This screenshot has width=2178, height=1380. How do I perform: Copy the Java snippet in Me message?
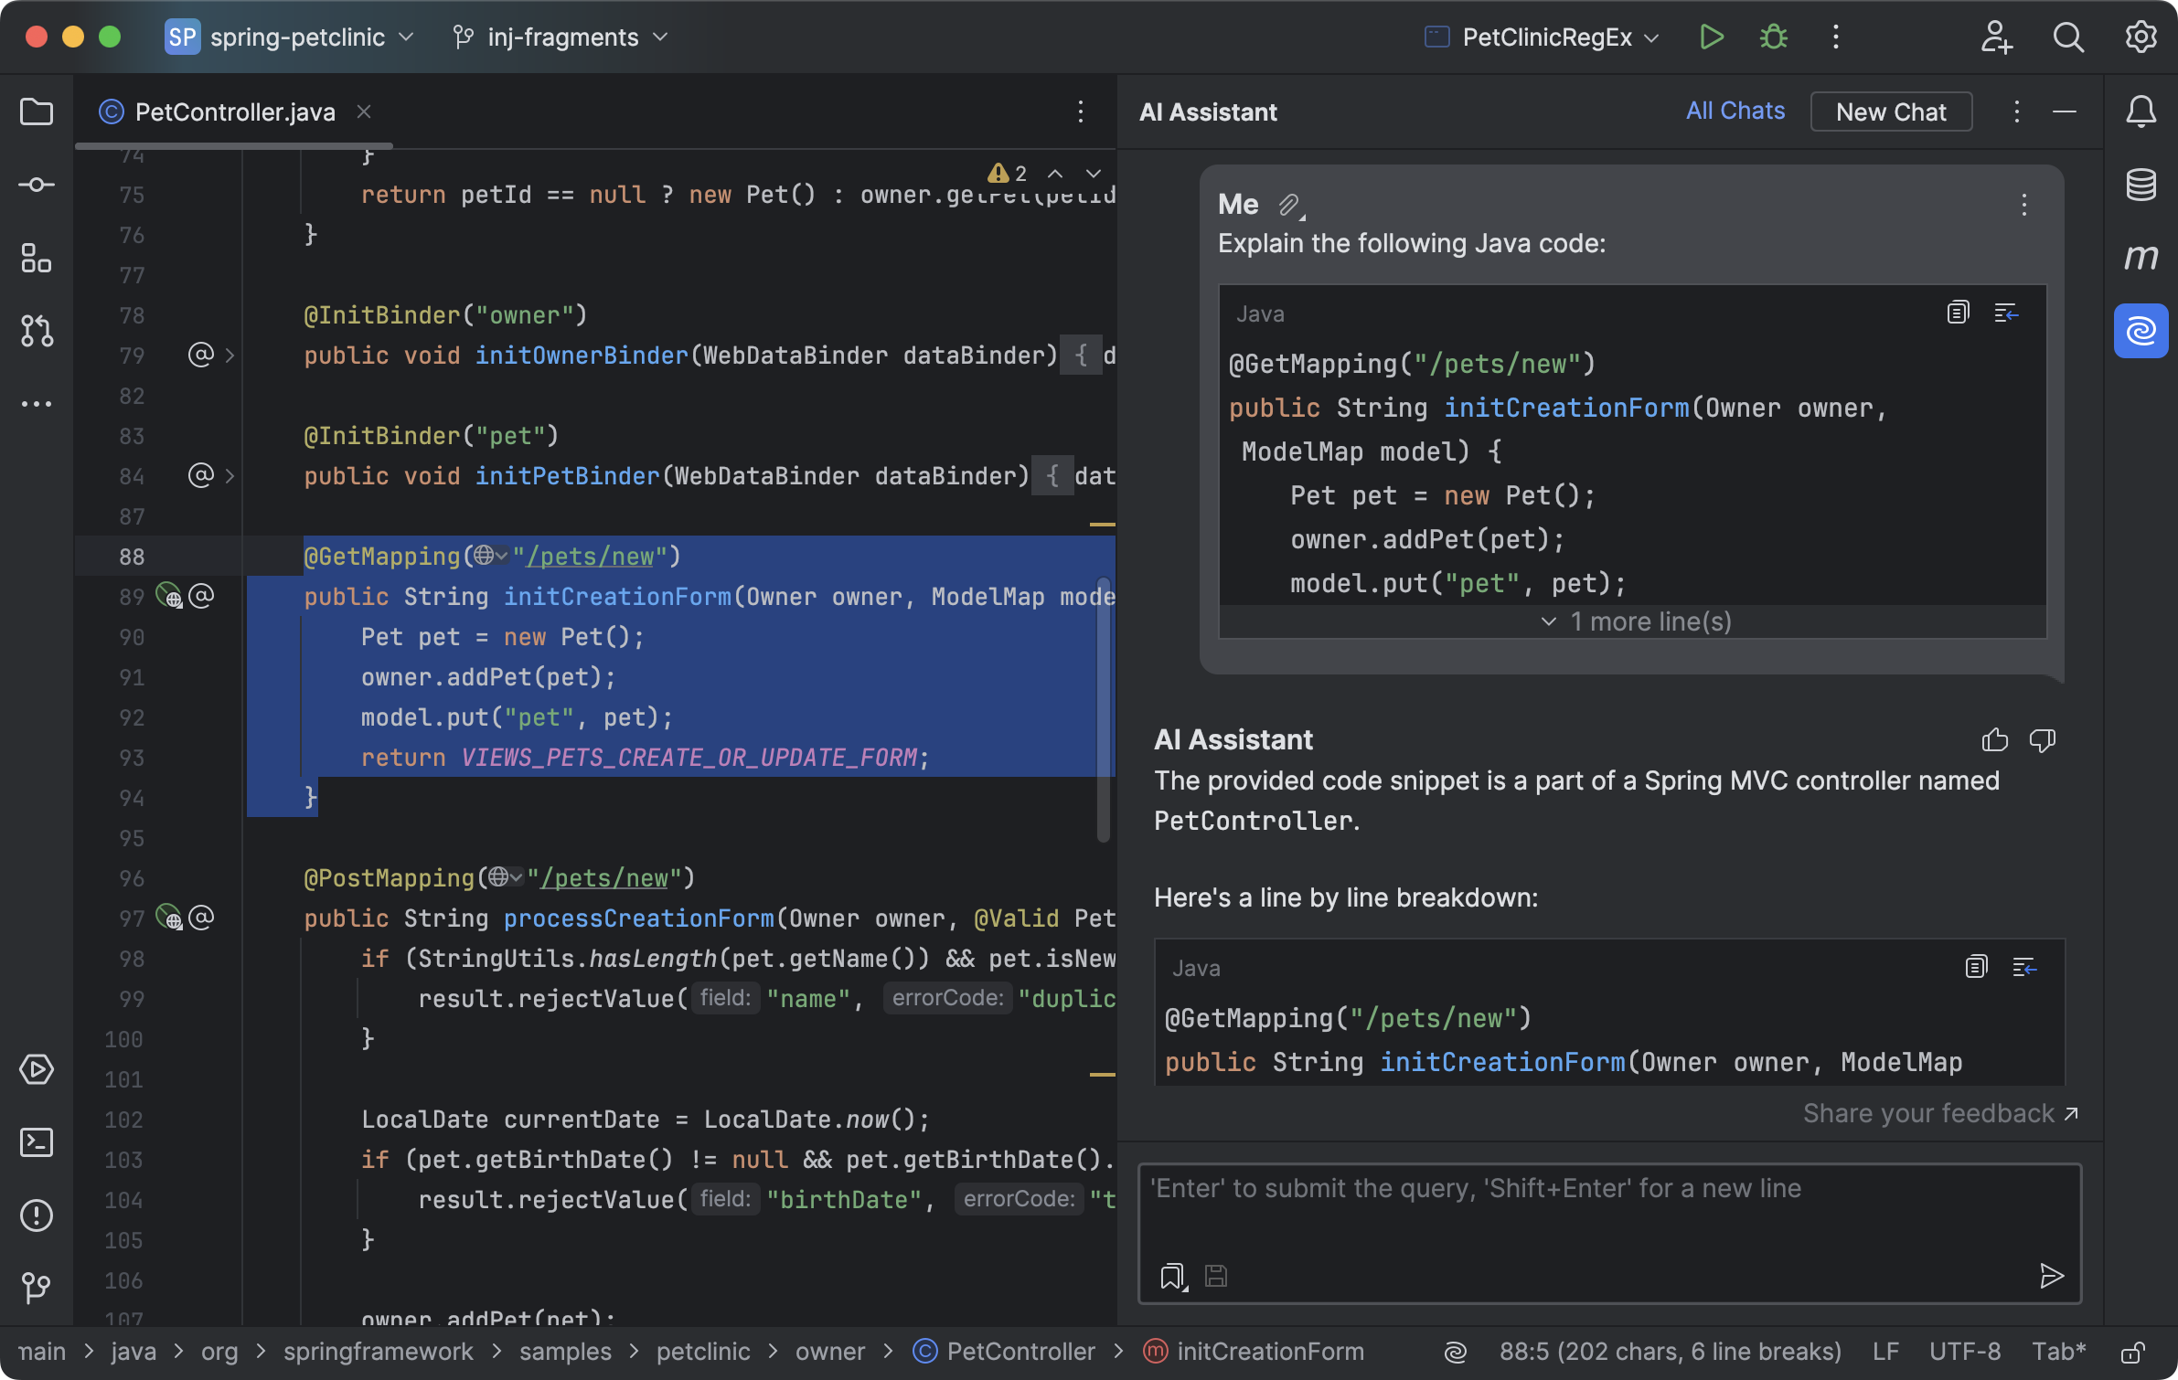coord(1958,313)
